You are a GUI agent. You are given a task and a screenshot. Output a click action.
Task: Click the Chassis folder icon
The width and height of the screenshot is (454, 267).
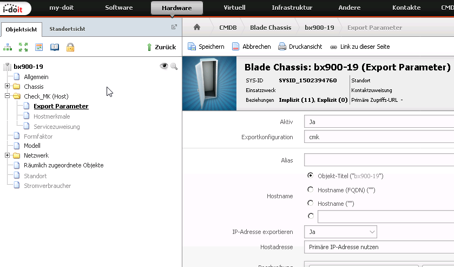pyautogui.click(x=17, y=87)
